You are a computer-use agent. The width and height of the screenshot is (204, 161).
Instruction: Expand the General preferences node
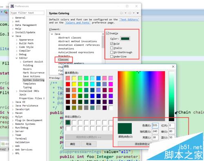13,18
